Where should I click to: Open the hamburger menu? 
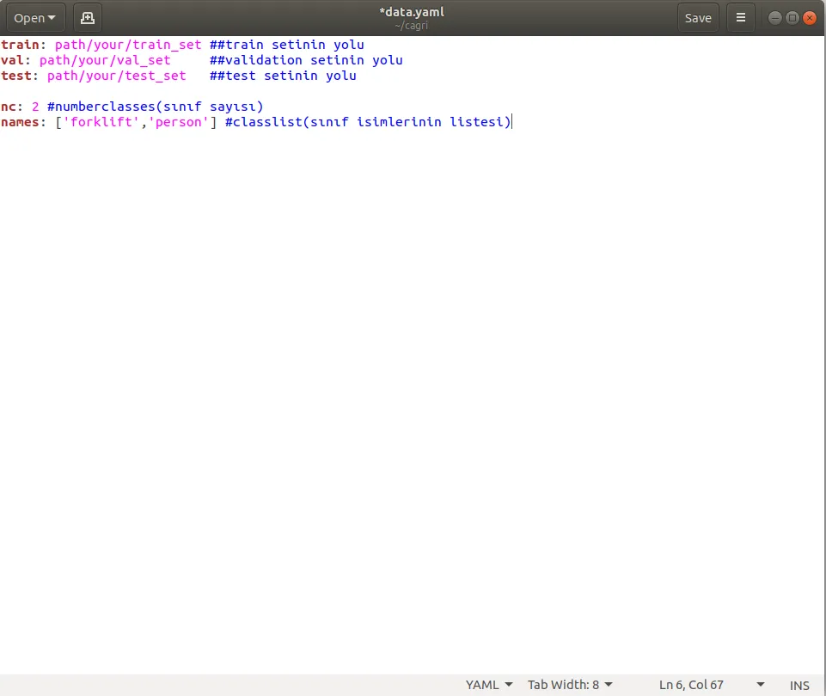pos(740,17)
